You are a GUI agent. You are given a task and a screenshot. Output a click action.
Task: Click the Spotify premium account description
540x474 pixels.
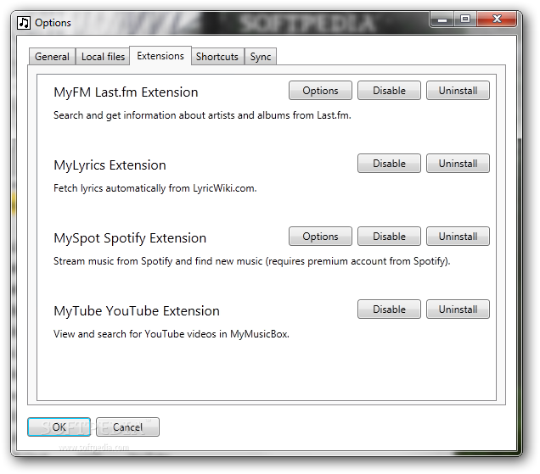[252, 261]
